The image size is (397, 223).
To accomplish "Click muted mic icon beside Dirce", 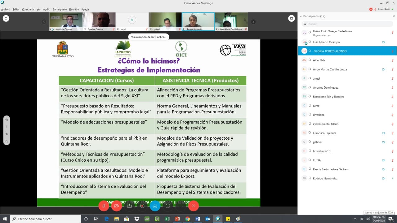I will click(x=393, y=106).
